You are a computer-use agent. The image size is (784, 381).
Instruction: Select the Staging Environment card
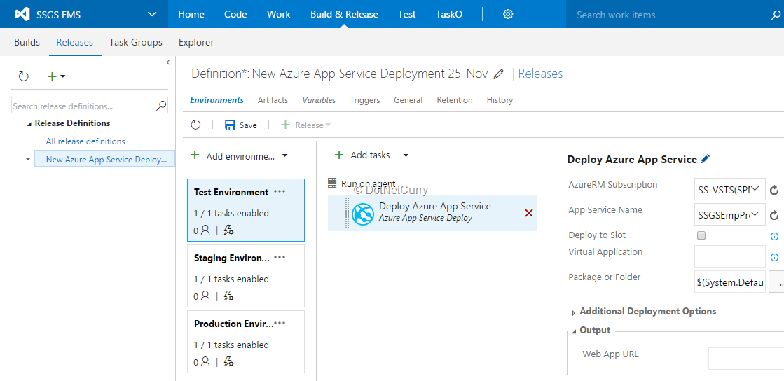pos(245,275)
